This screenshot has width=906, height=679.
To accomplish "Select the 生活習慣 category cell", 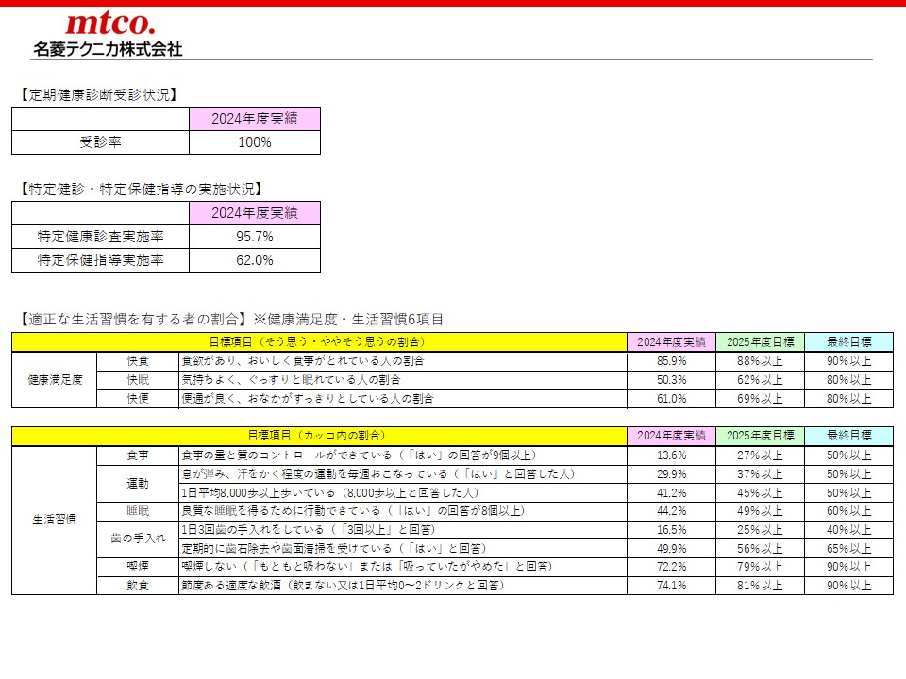I will (x=54, y=520).
